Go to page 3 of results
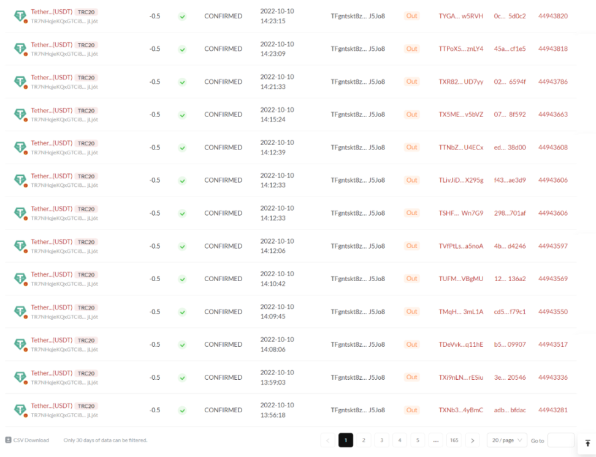 click(x=381, y=440)
